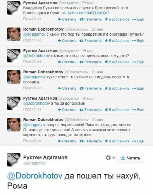Click the Читать follow button
The width and height of the screenshot is (153, 194).
click(130, 158)
